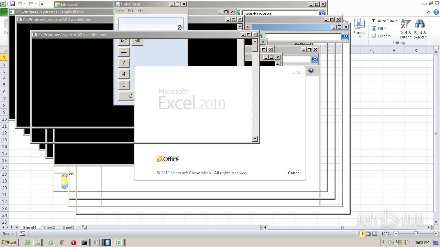The width and height of the screenshot is (440, 247).
Task: Open the AutoSum dropdown arrow
Action: [x=396, y=21]
